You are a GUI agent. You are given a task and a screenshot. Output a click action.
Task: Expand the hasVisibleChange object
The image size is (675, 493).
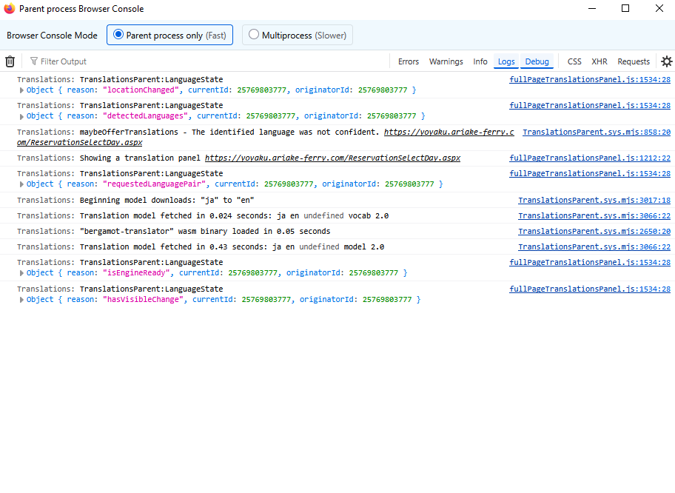21,300
